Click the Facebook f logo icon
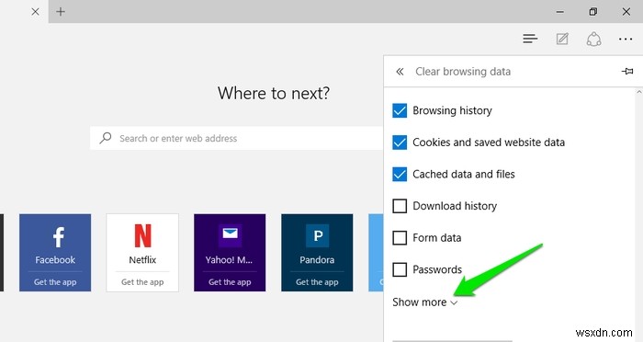 (x=59, y=237)
